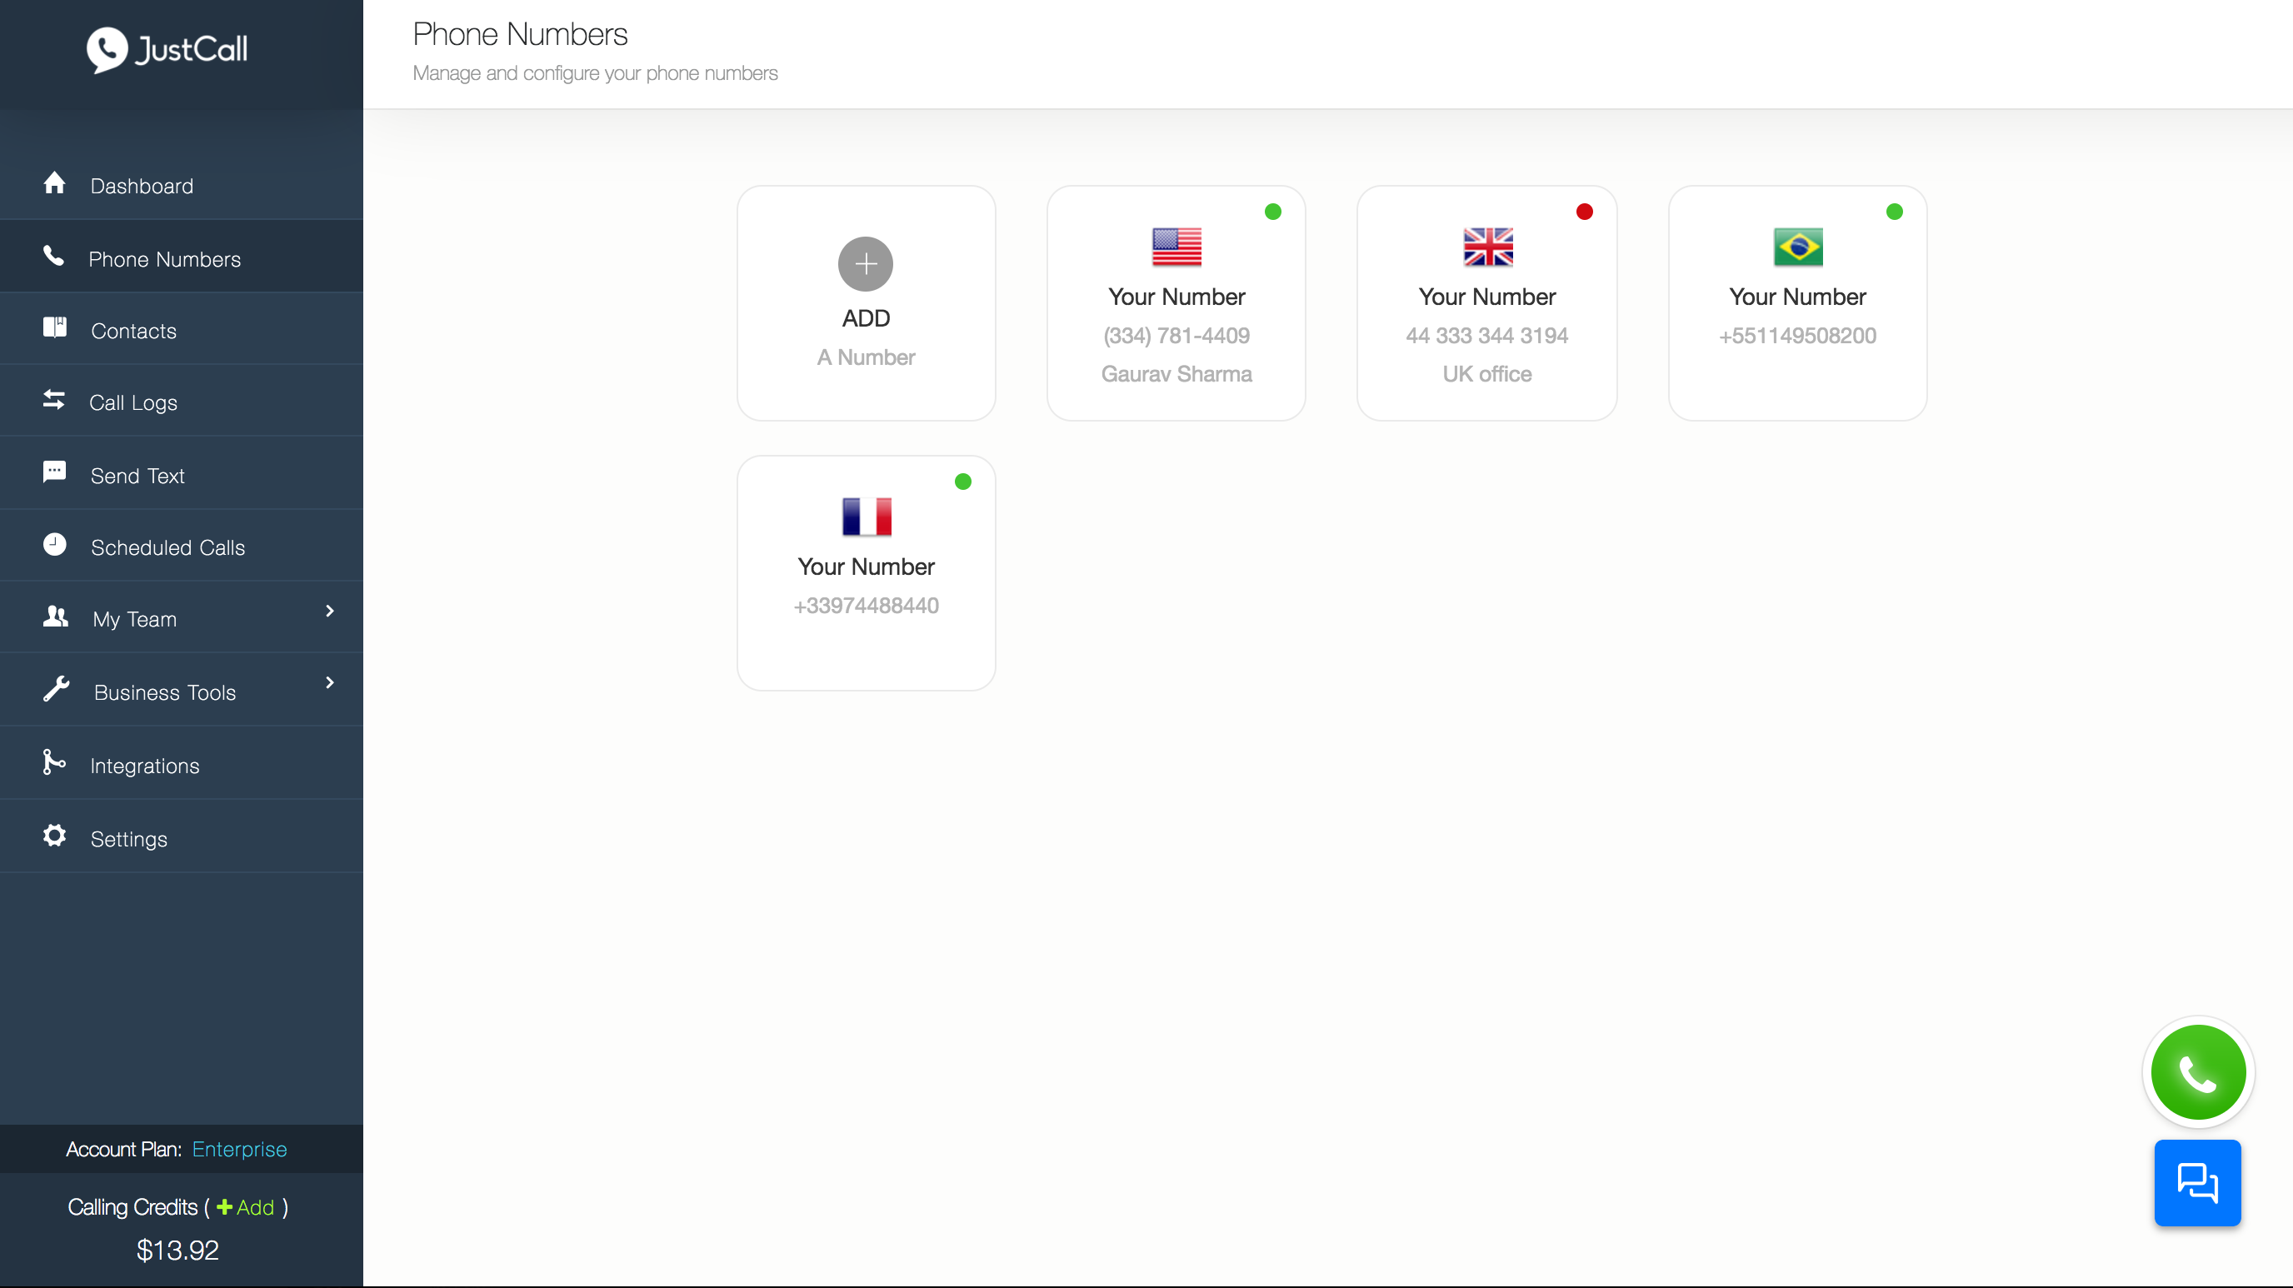Click the green phone dialer button
Screen dimensions: 2293x1288
point(2197,1071)
